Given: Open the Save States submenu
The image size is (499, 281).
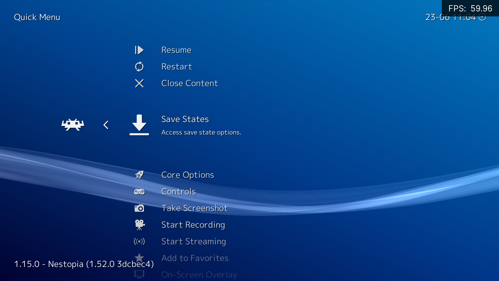Looking at the screenshot, I should 185,119.
